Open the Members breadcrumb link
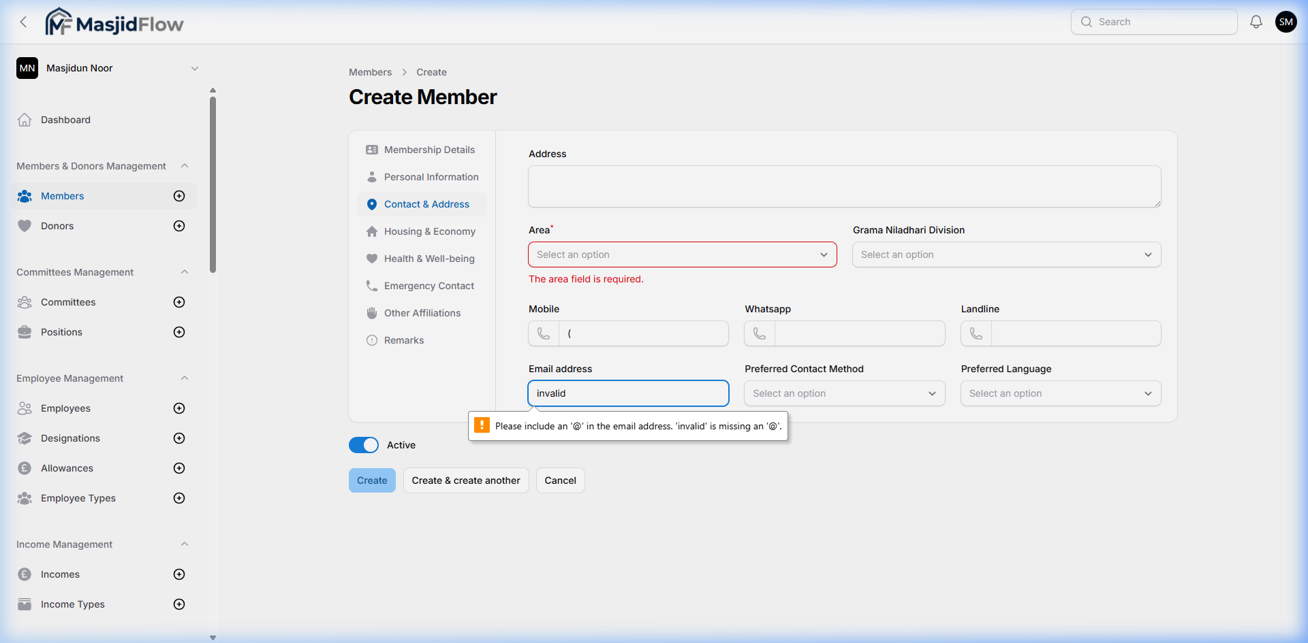 coord(370,71)
